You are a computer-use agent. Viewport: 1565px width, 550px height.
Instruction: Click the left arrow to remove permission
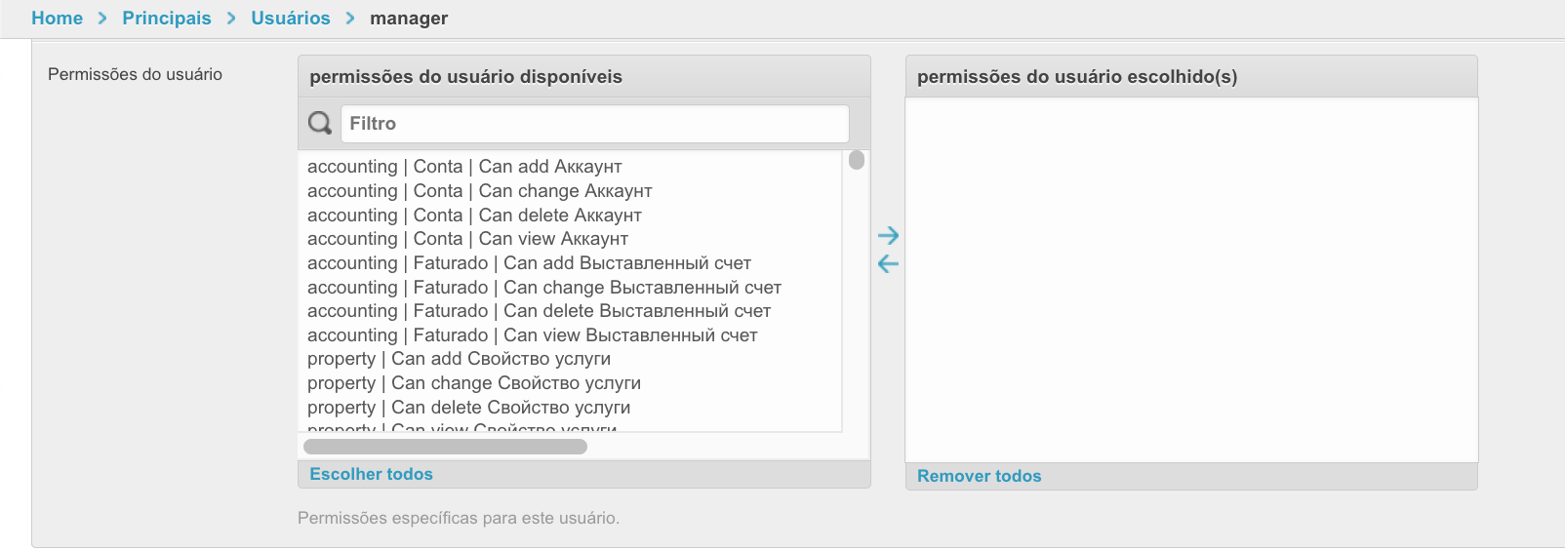888,263
